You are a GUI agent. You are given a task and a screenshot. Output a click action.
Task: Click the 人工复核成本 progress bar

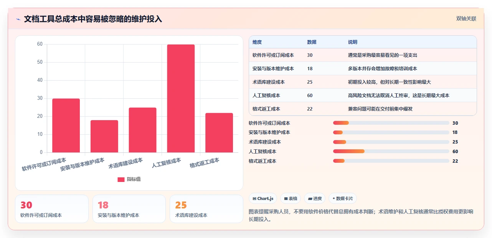(391, 151)
